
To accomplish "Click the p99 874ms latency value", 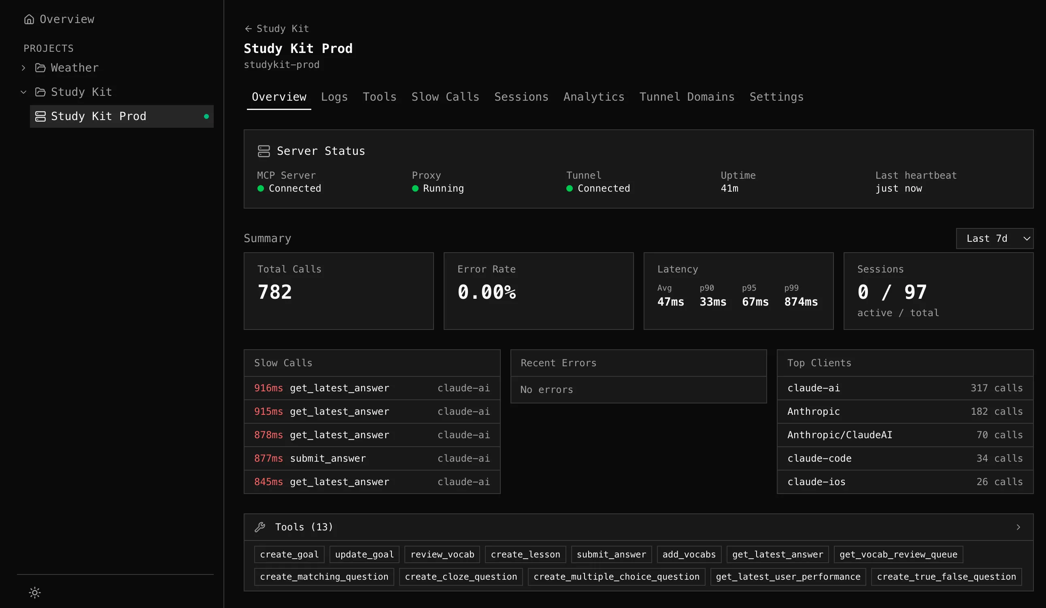I will [801, 302].
